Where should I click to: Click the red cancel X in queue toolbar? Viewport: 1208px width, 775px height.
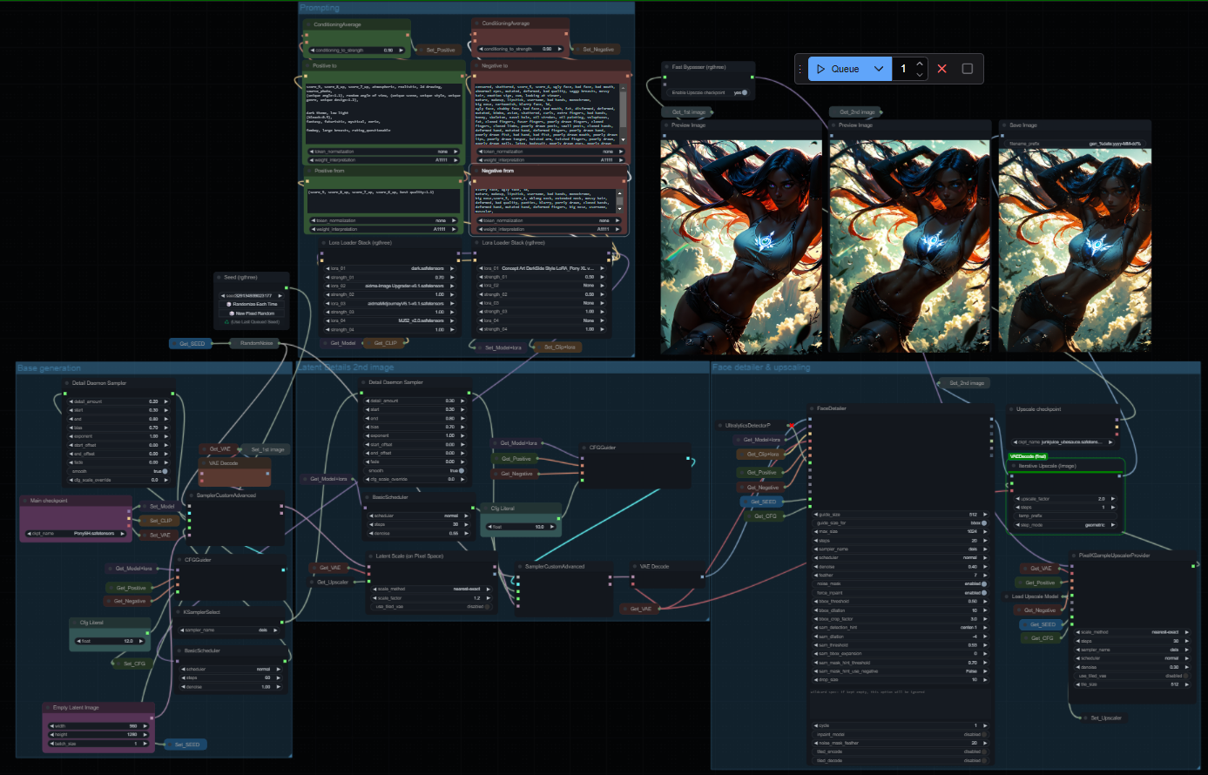tap(942, 69)
